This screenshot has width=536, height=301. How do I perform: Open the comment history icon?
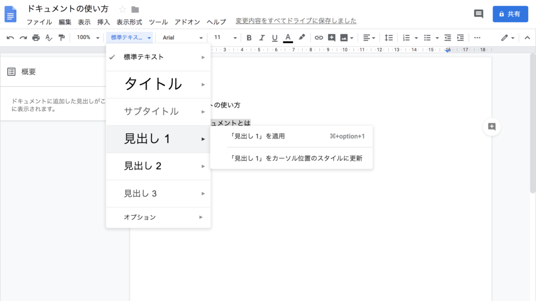tap(478, 14)
